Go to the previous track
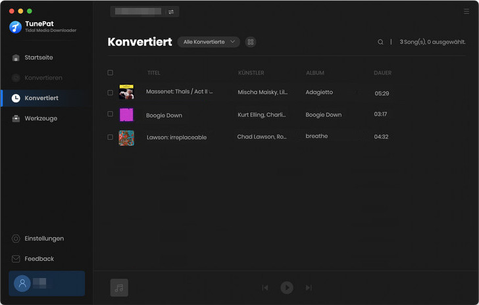The image size is (479, 305). pyautogui.click(x=265, y=288)
